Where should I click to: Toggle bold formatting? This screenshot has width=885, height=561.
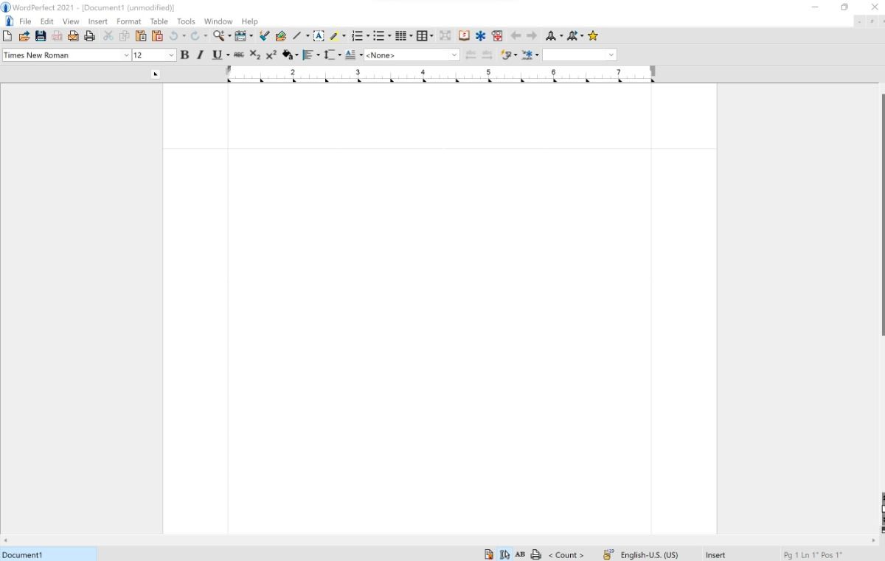tap(184, 55)
